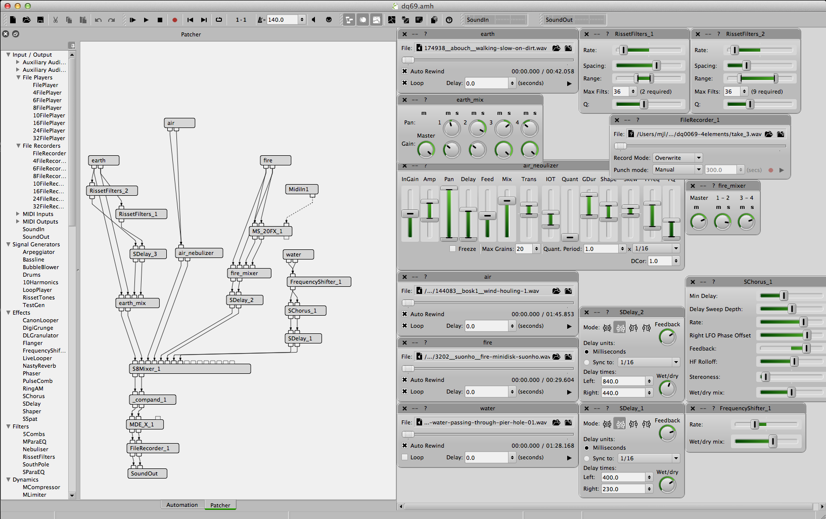Click Q slider handle in RissetFilters_1

tap(644, 104)
